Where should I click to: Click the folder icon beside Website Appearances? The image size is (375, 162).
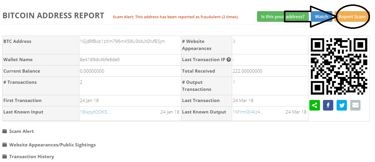4,145
